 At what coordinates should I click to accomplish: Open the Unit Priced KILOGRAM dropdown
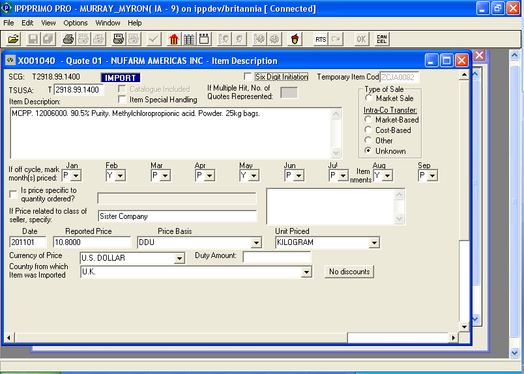click(374, 242)
